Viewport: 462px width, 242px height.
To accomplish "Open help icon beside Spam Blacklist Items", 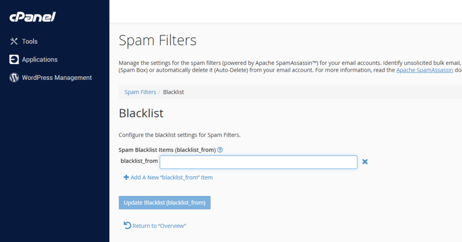I will (220, 150).
